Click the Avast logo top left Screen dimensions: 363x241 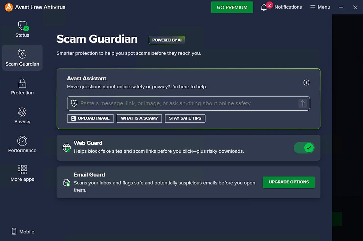tap(8, 7)
